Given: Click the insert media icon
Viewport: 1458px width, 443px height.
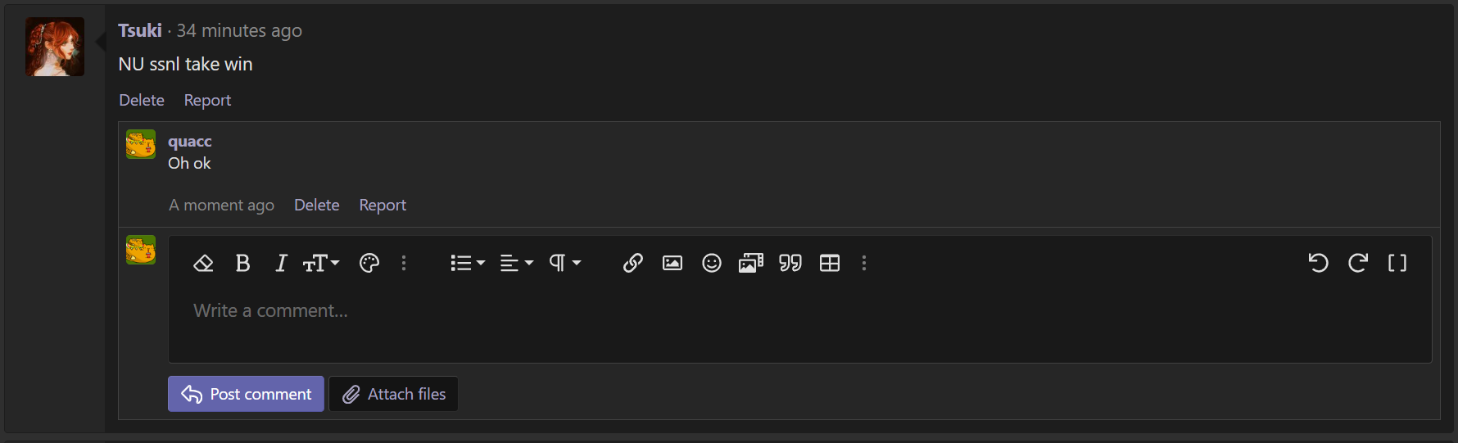Looking at the screenshot, I should point(751,263).
